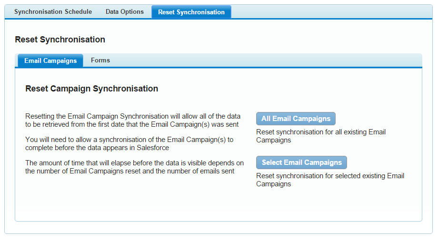The image size is (438, 243).
Task: Click the word Salesforce in the text
Action: point(153,148)
